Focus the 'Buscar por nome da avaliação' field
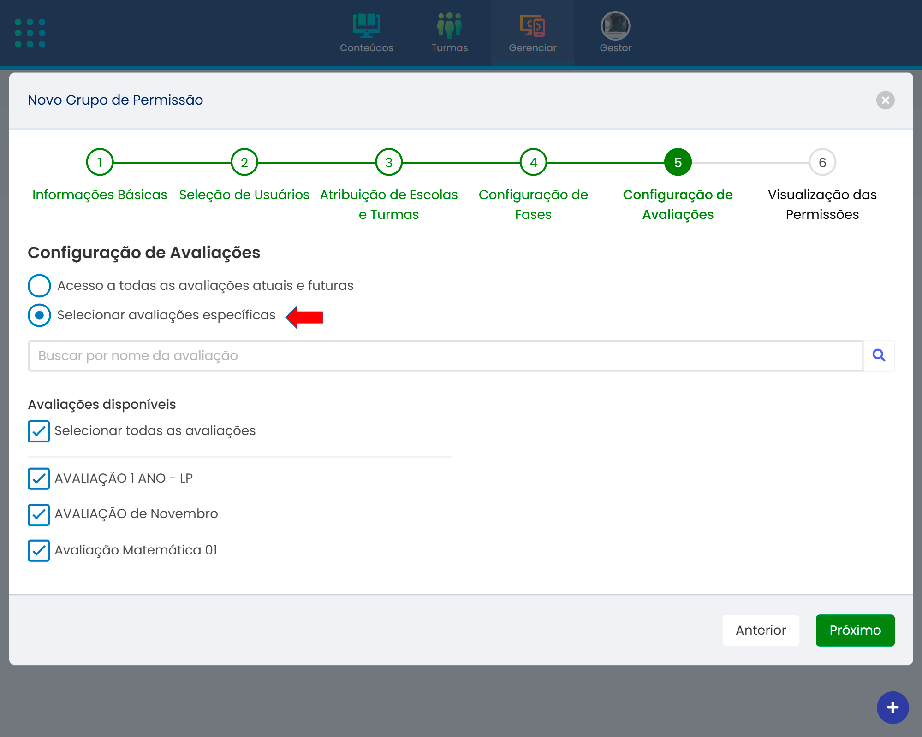 tap(445, 355)
